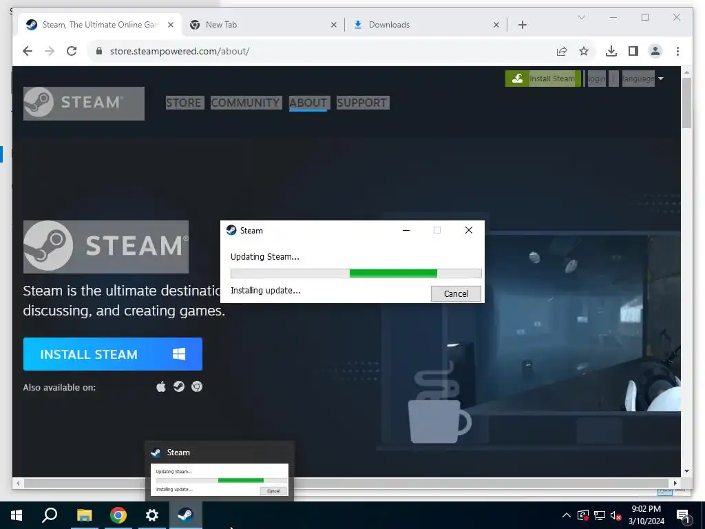Open the COMMUNITY menu
705x529 pixels.
click(246, 103)
